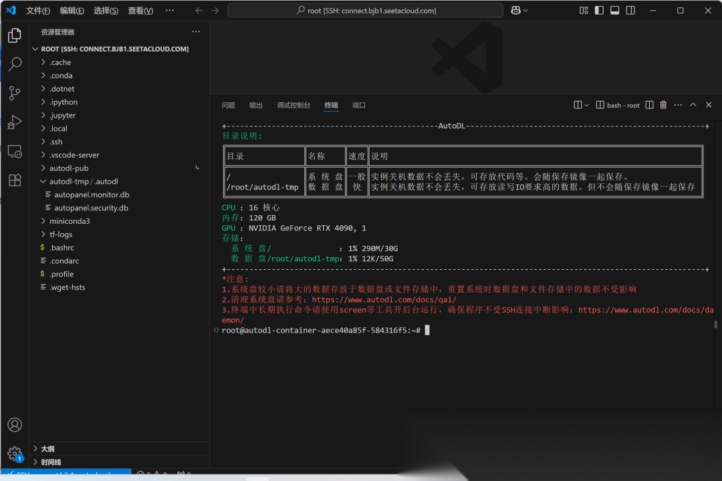Kill terminal using the trash icon
The width and height of the screenshot is (722, 481).
tap(663, 105)
